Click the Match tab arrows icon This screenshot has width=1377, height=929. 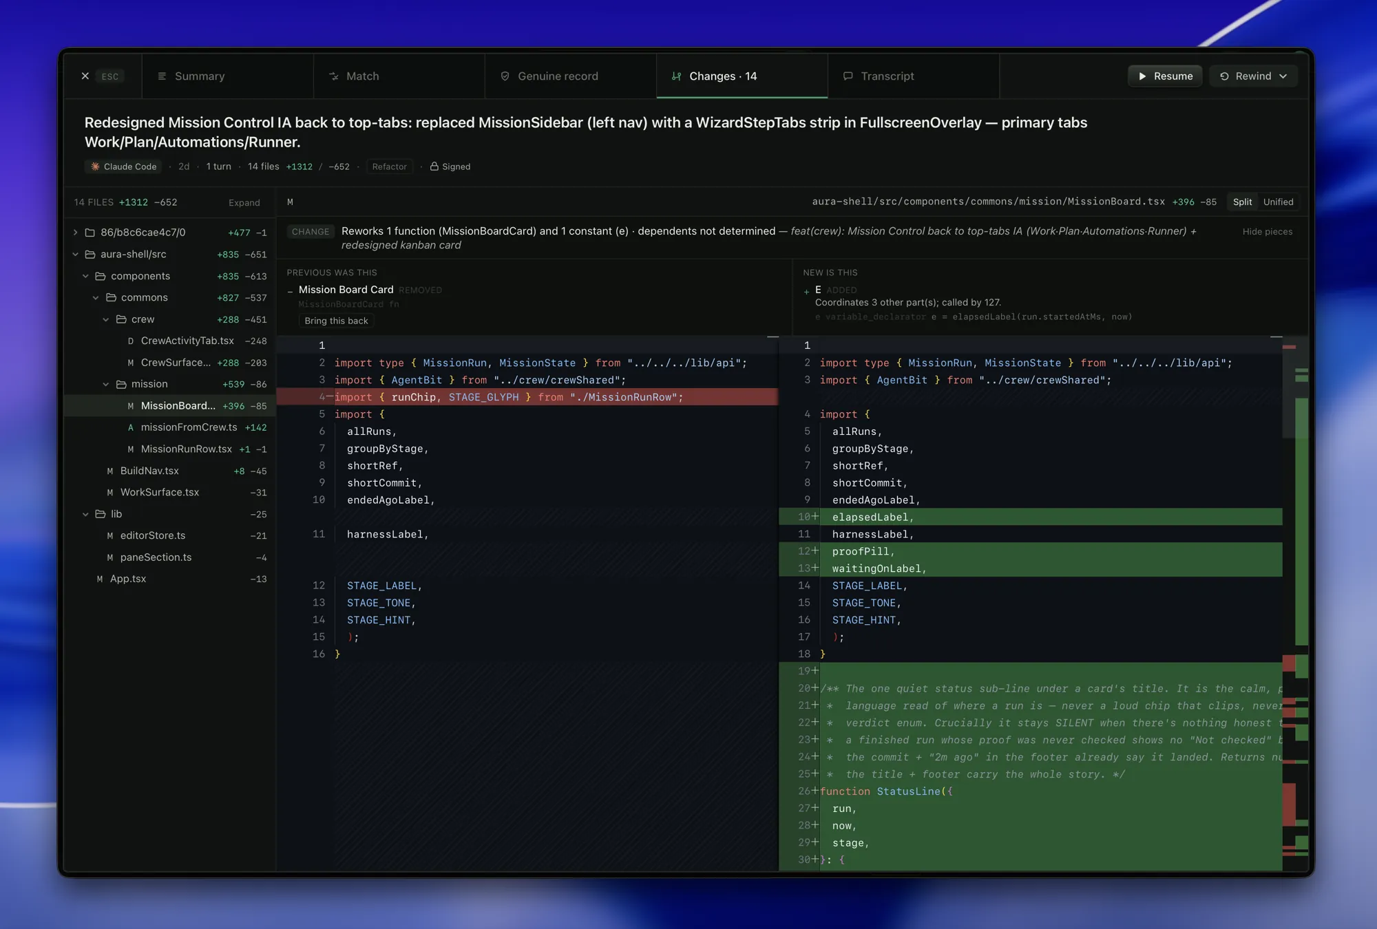(x=334, y=76)
